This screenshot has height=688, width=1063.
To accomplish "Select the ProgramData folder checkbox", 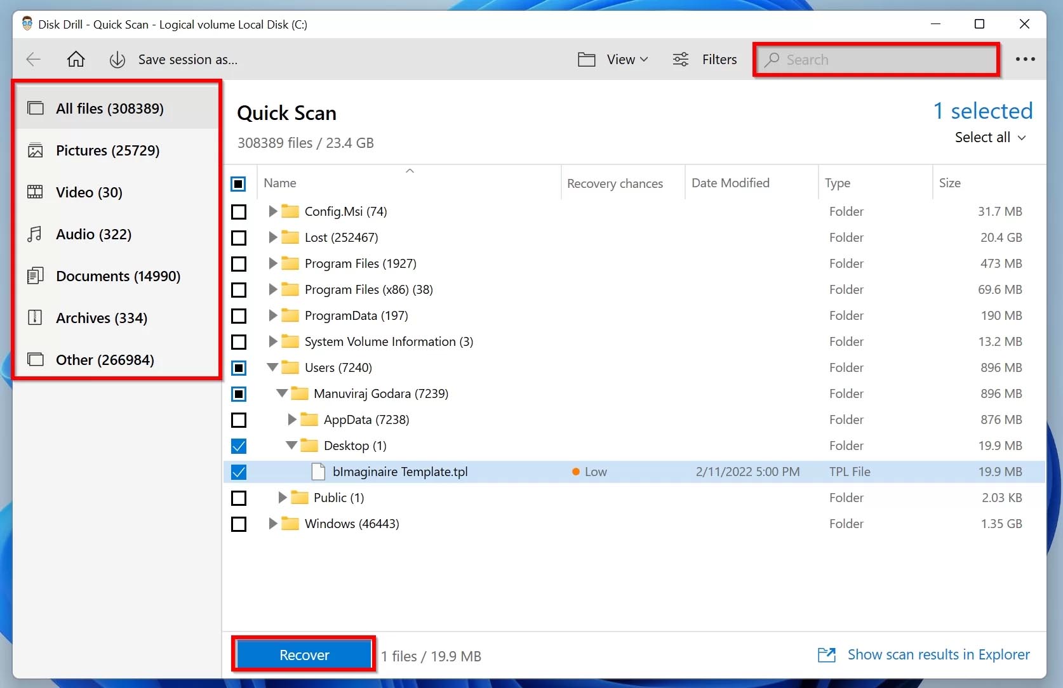I will 239,315.
